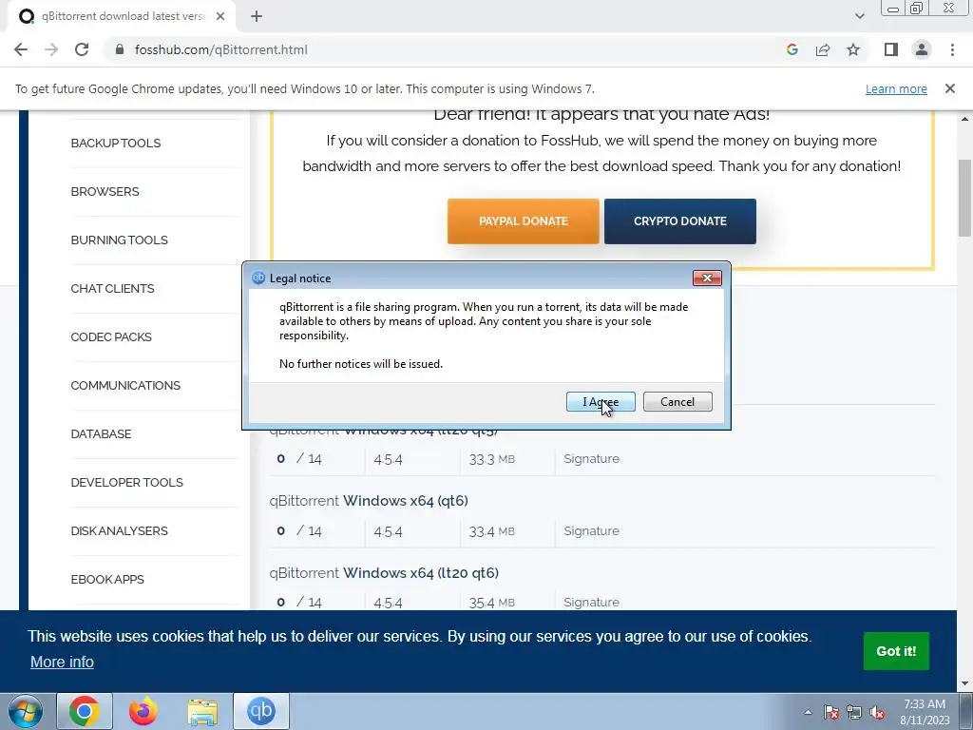The width and height of the screenshot is (973, 730).
Task: Go back to previous page in Chrome
Action: [21, 49]
